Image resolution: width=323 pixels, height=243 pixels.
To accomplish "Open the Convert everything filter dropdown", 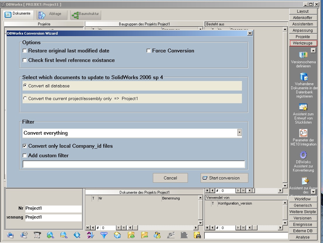I will click(239, 133).
